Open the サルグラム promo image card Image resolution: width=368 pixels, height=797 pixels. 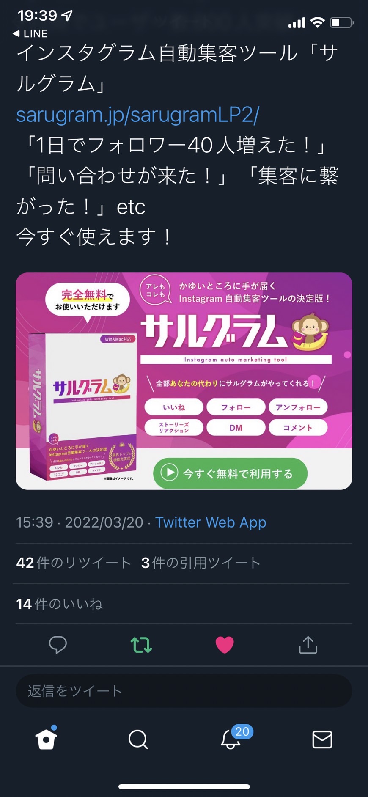pyautogui.click(x=184, y=381)
